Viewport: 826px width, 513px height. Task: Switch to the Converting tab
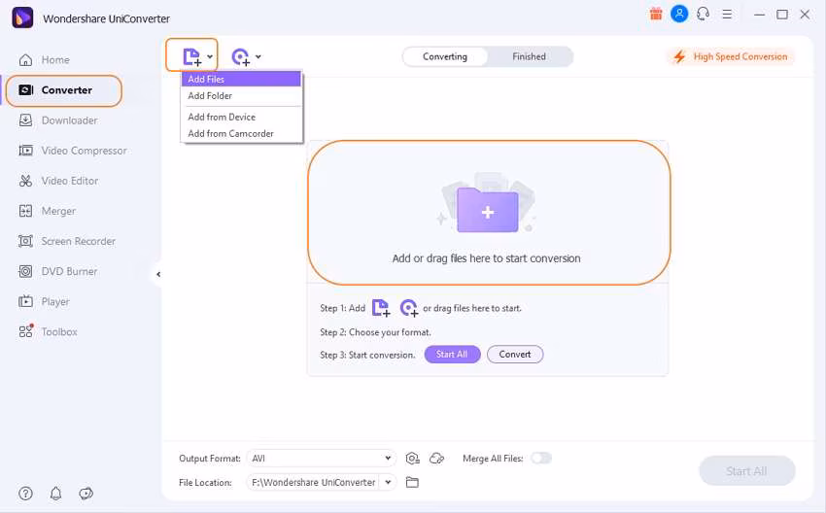pyautogui.click(x=445, y=57)
